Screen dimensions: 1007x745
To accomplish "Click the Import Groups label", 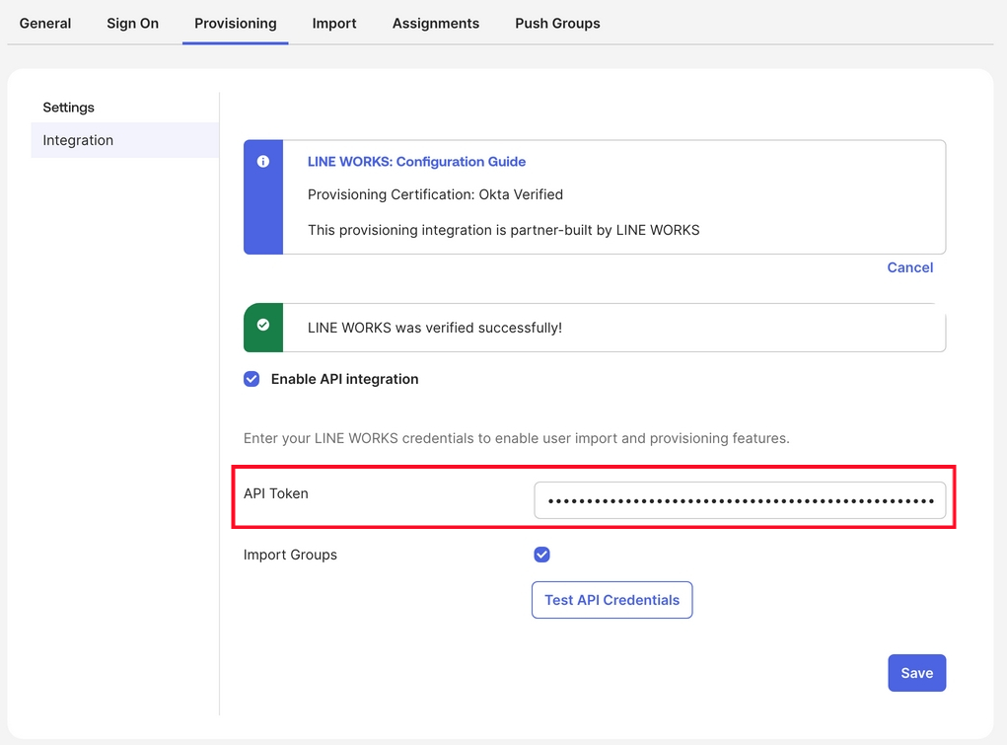I will pyautogui.click(x=290, y=555).
